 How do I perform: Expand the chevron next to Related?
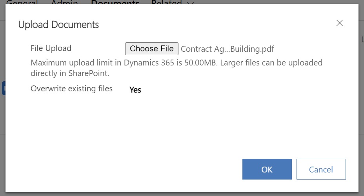tap(190, 2)
